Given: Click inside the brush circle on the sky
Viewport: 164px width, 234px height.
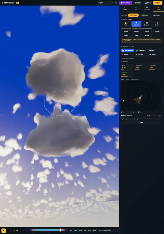Looking at the screenshot, I should [59, 103].
